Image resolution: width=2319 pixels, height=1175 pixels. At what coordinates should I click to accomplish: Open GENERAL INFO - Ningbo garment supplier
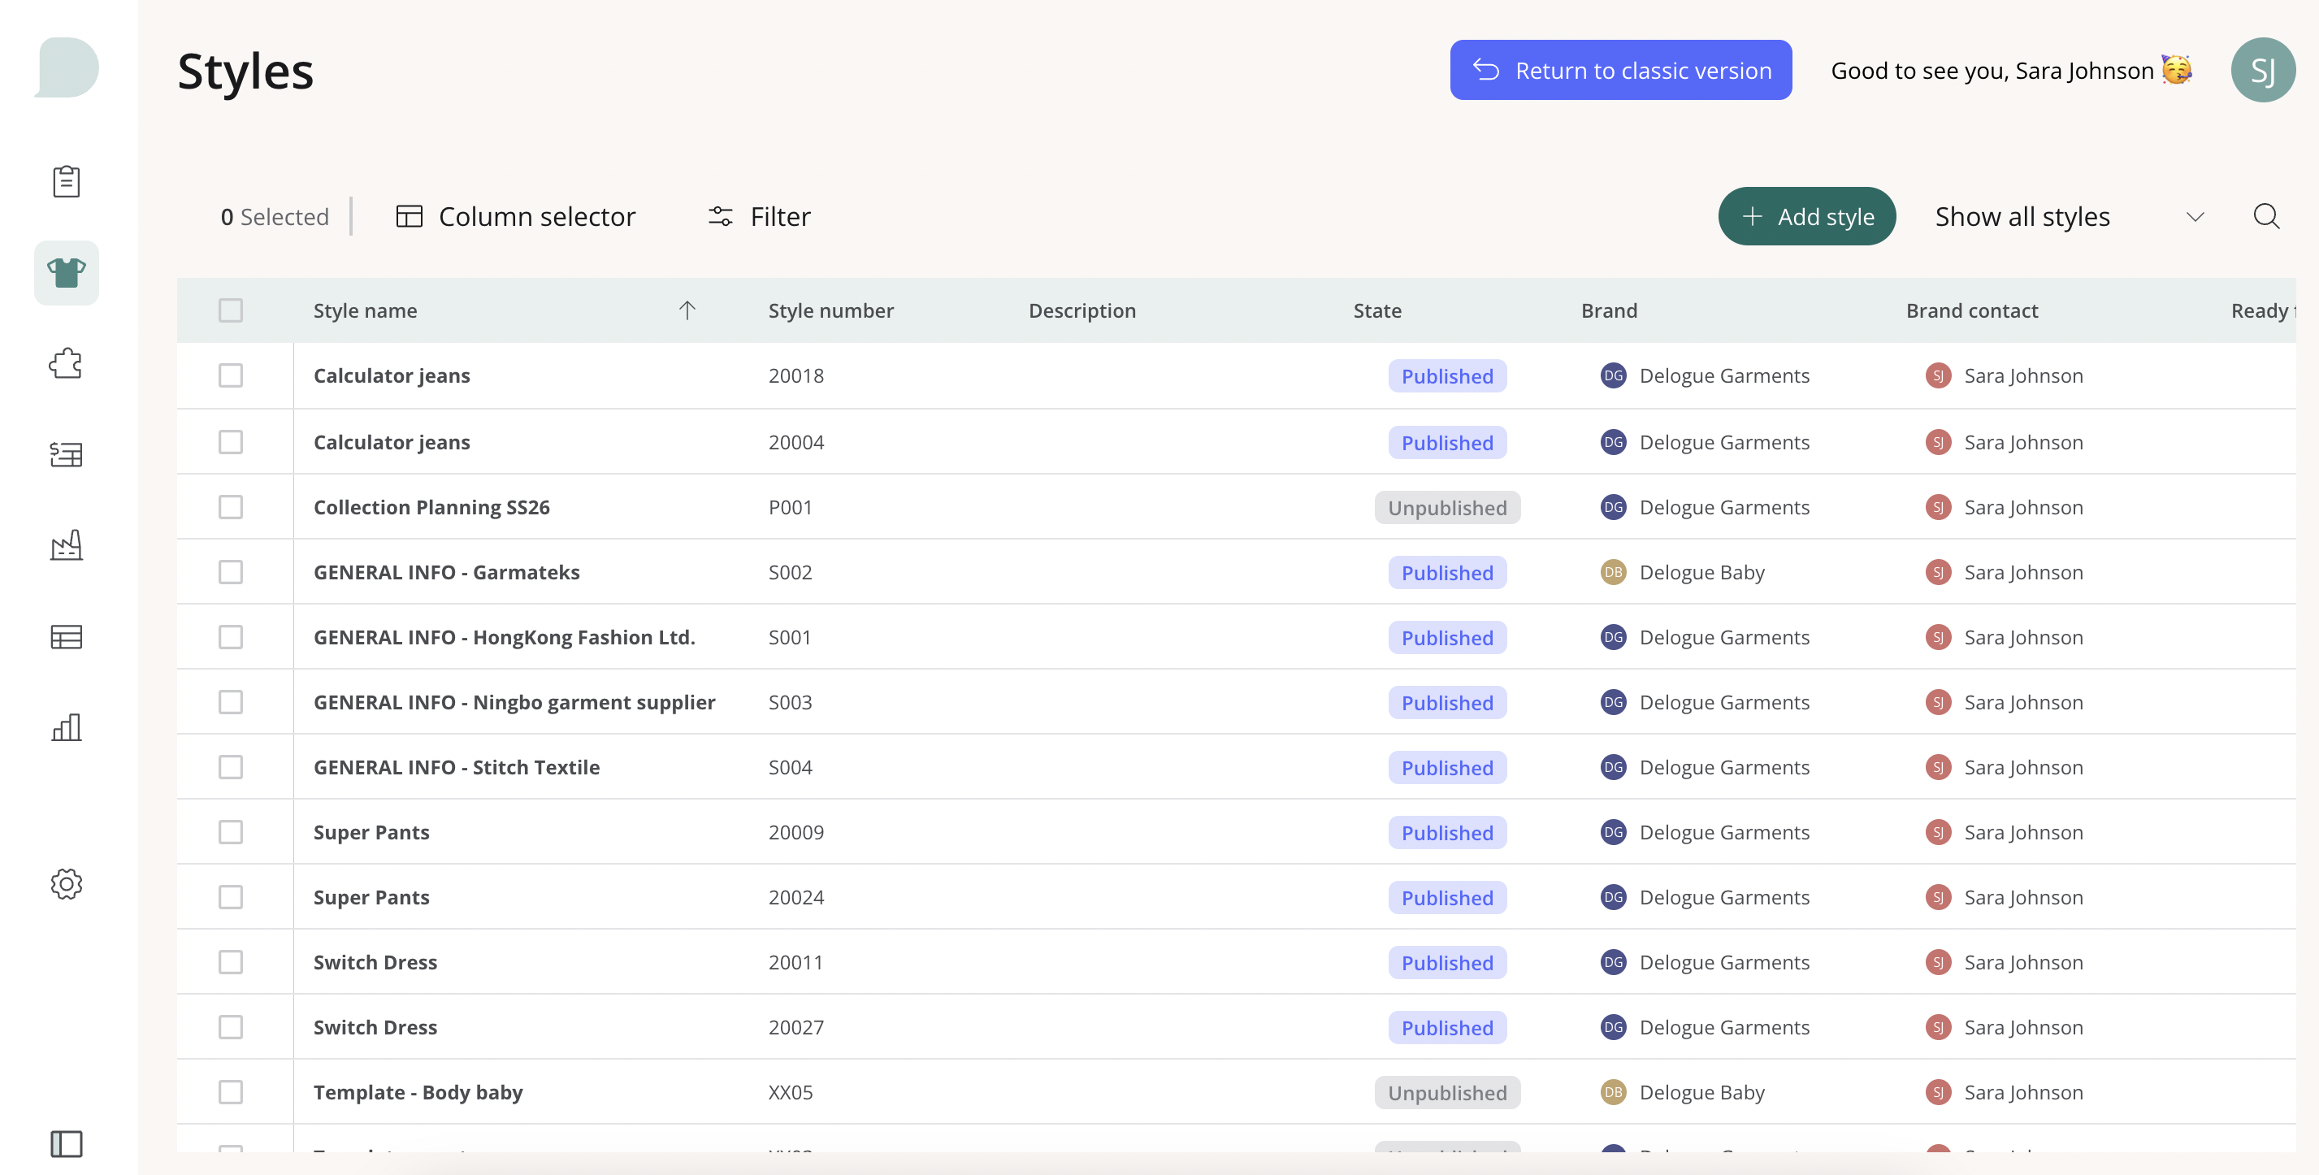(x=514, y=701)
